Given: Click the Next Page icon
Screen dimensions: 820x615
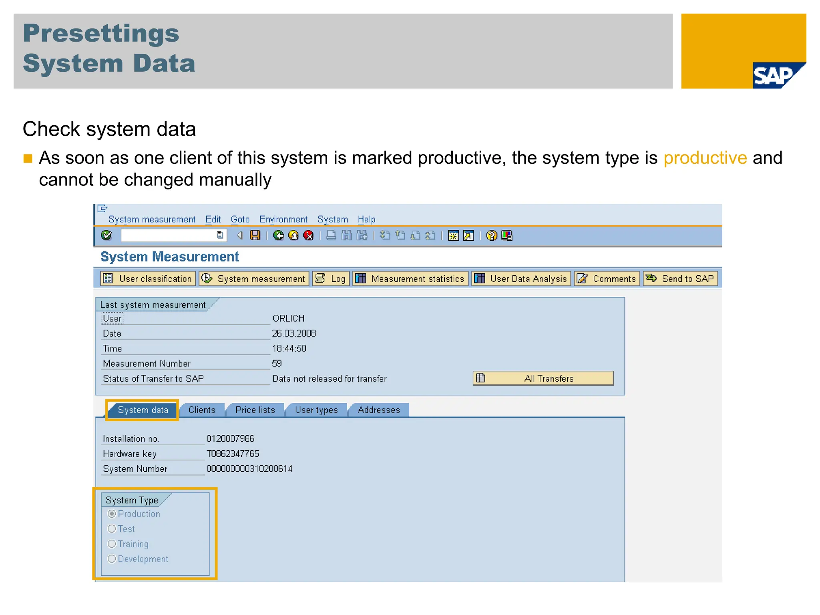Looking at the screenshot, I should [x=415, y=235].
